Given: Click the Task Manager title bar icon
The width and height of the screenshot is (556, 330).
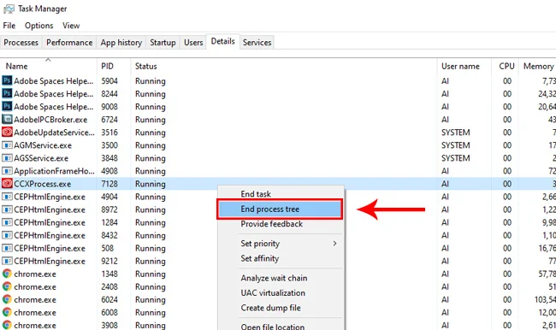Looking at the screenshot, I should coord(9,9).
